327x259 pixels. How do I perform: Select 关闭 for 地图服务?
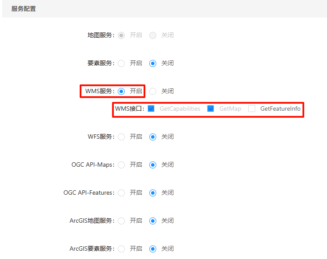[x=153, y=35]
